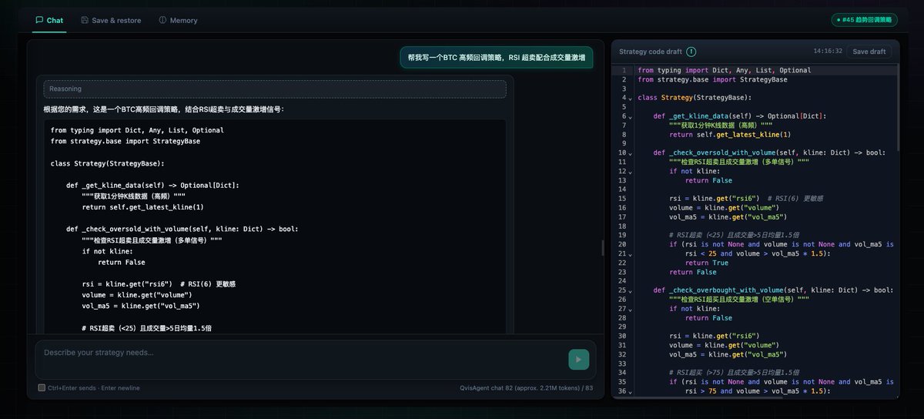Click the comment '# RSI超买 (>75)' on line 34

(735, 374)
